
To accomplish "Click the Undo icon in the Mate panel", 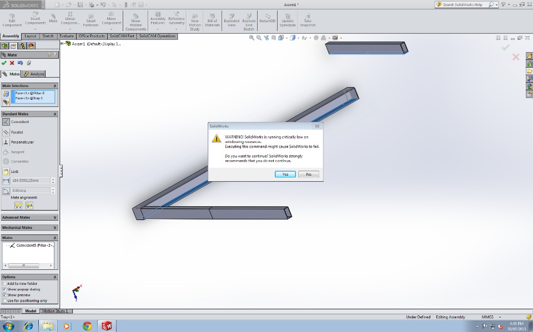I will point(20,63).
